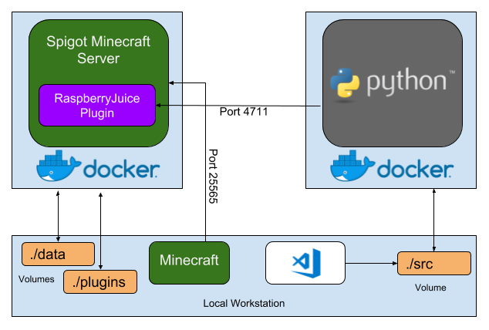
Task: Click the ./plugins volume box
Action: coord(100,282)
